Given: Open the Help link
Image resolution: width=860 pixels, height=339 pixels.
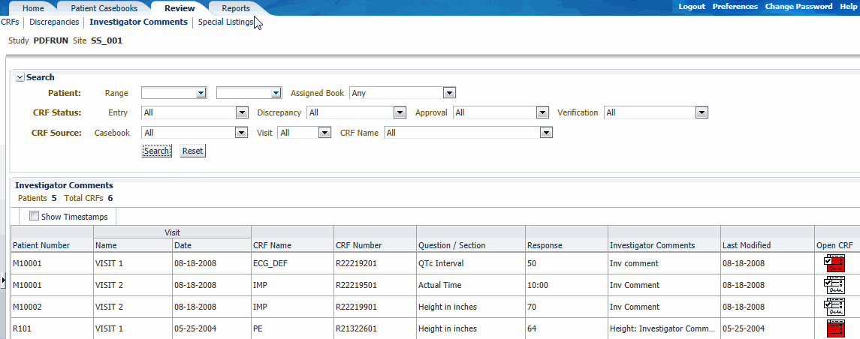Looking at the screenshot, I should pos(847,7).
